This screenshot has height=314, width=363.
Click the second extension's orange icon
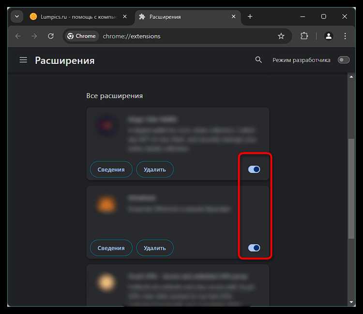(x=106, y=204)
